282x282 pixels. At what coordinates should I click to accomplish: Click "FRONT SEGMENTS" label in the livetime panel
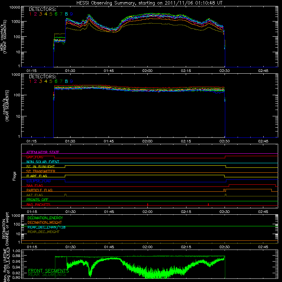(x=49, y=271)
